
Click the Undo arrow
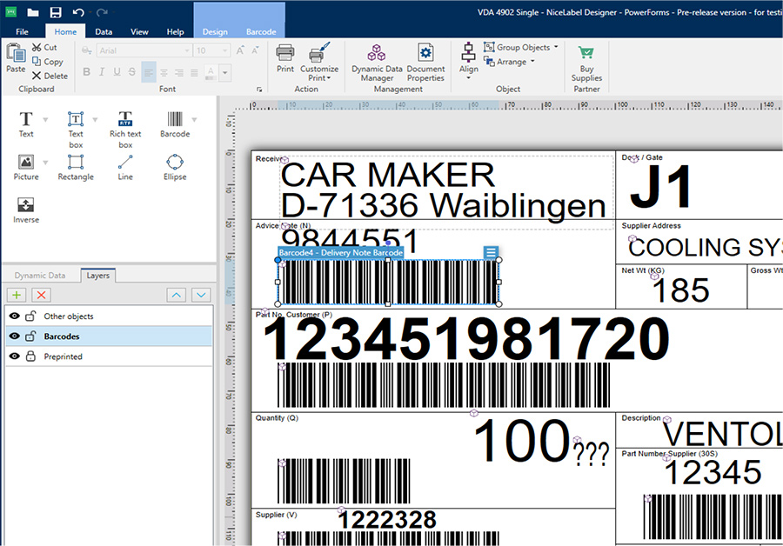(x=78, y=12)
